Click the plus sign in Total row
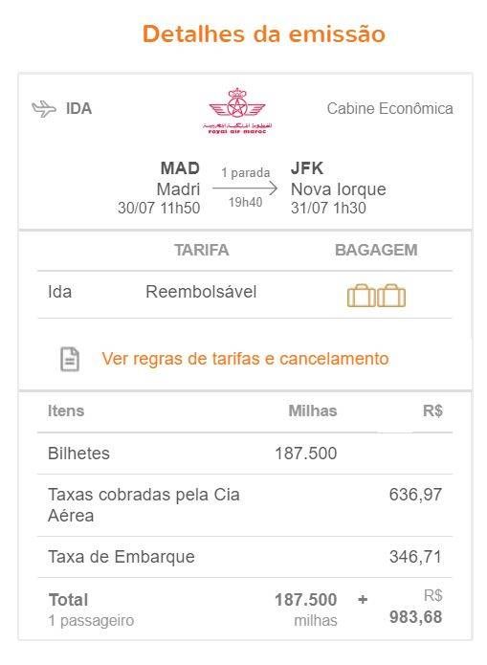 point(363,600)
